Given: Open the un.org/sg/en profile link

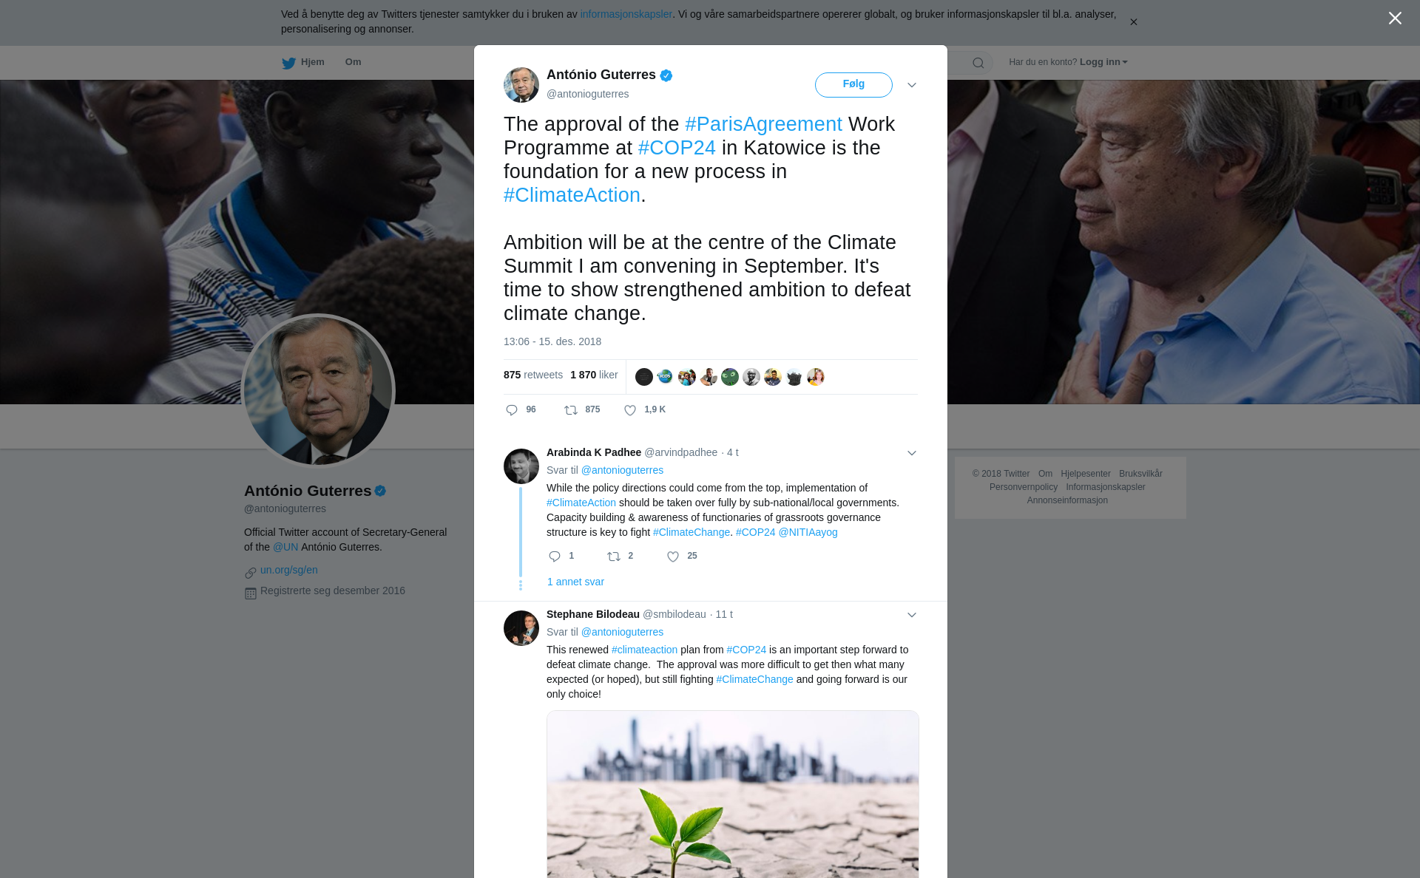Looking at the screenshot, I should tap(289, 570).
